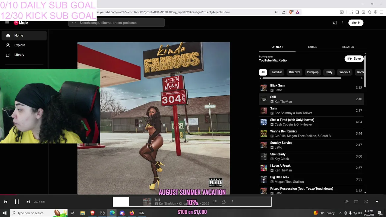Go to Home in the sidebar

tap(24, 36)
